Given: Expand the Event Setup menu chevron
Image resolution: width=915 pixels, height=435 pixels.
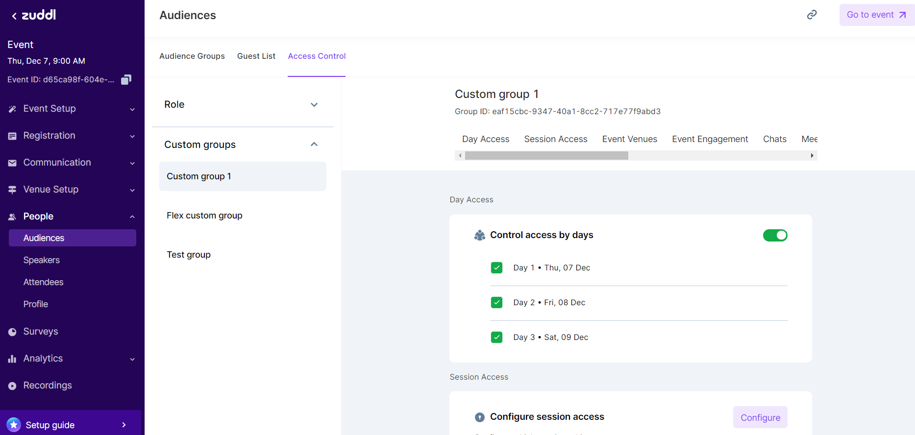Looking at the screenshot, I should [x=132, y=109].
